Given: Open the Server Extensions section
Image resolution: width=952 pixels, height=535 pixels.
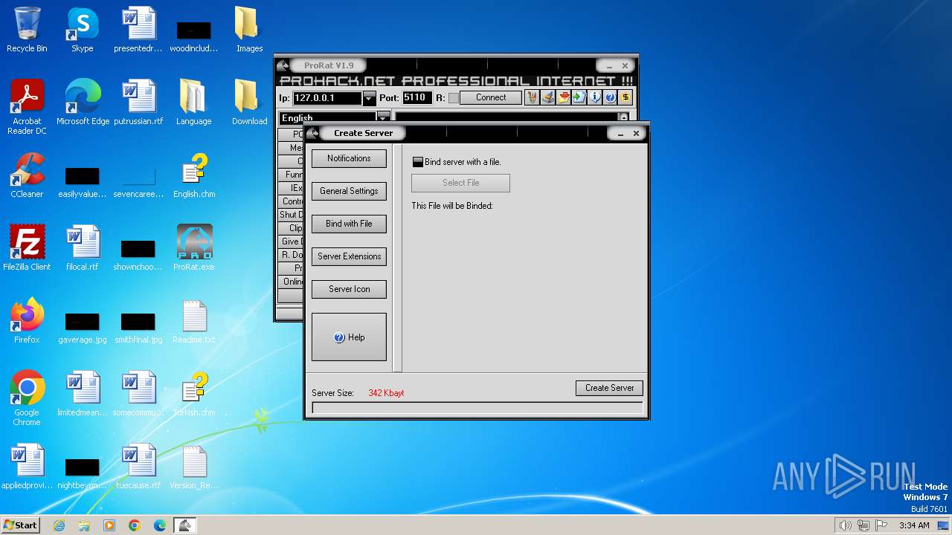Looking at the screenshot, I should click(x=349, y=256).
